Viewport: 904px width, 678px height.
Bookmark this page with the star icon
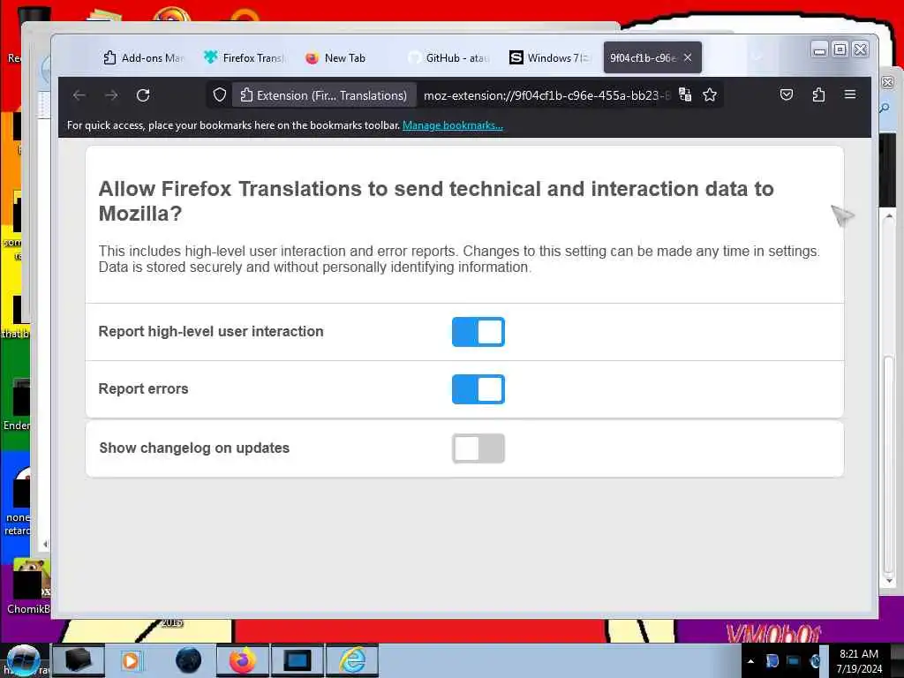coord(710,95)
